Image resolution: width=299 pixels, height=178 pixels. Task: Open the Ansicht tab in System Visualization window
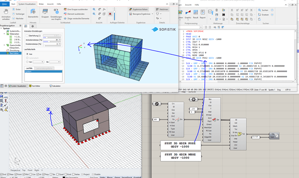[x=50, y=4]
